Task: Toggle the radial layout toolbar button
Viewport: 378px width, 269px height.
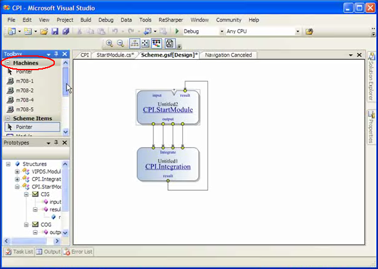Action: pos(145,43)
